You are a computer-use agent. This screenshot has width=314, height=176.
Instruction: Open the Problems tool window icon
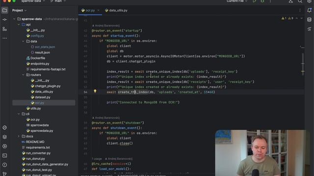4,165
